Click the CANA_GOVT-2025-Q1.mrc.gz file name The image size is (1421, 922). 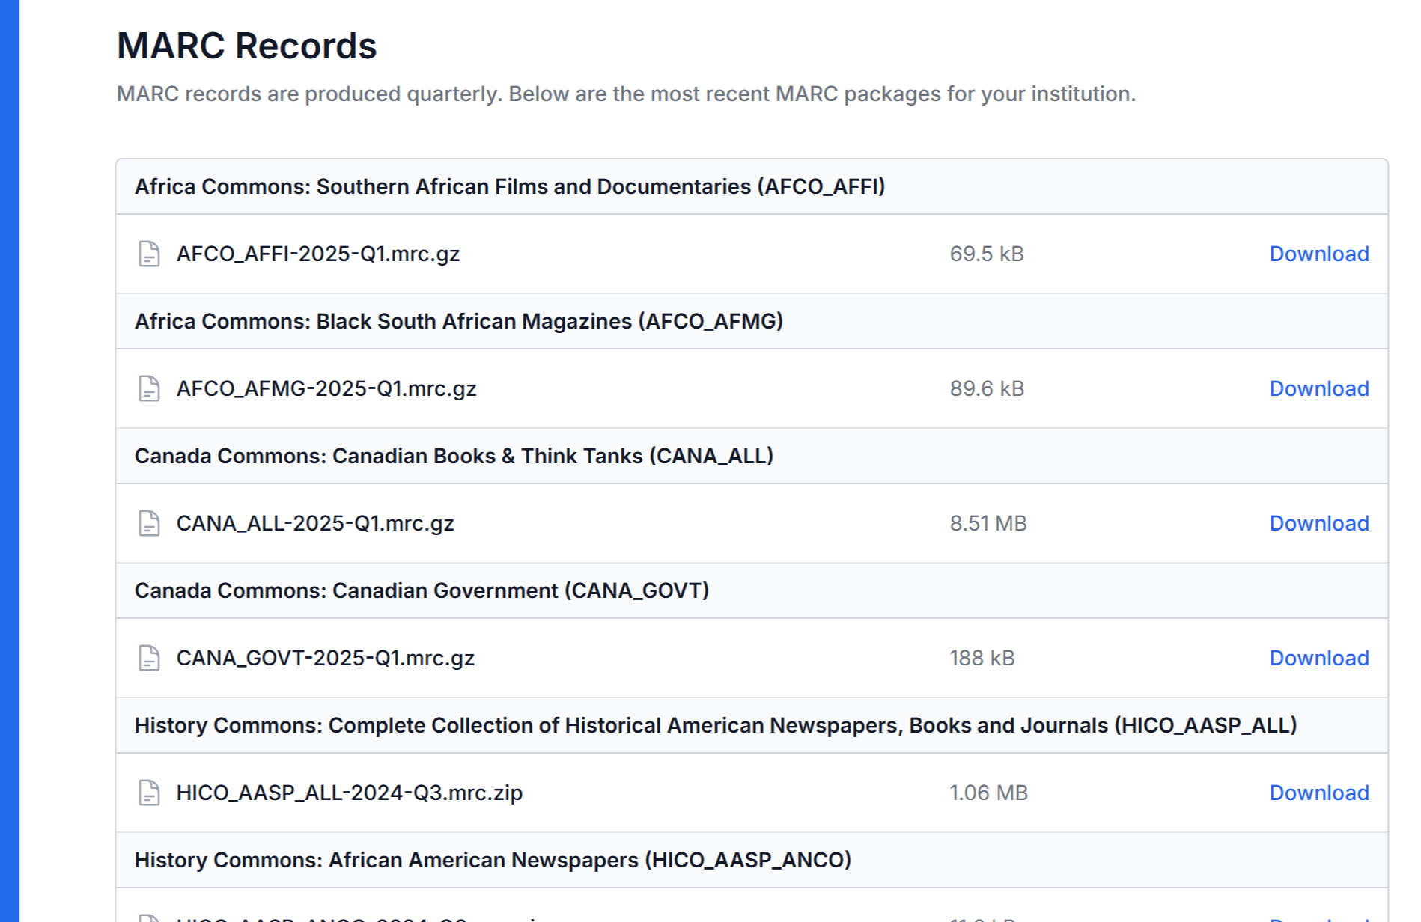326,658
